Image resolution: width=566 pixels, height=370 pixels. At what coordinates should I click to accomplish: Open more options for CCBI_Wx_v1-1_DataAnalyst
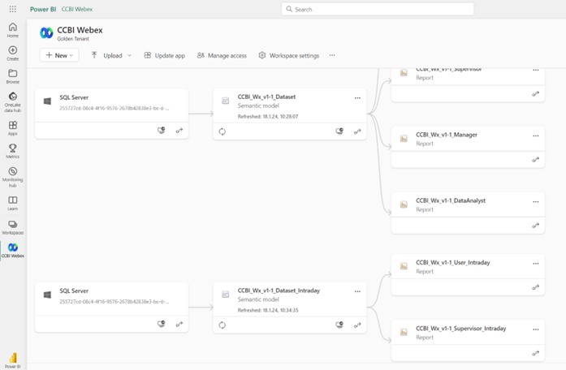pos(536,202)
